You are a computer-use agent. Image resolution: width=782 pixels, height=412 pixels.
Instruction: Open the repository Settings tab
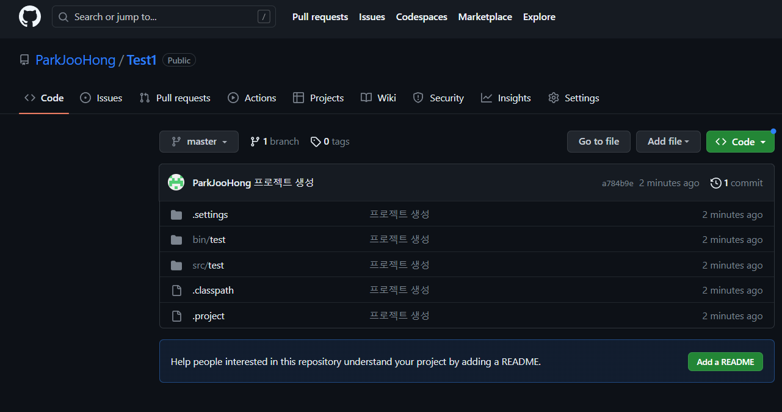tap(574, 98)
